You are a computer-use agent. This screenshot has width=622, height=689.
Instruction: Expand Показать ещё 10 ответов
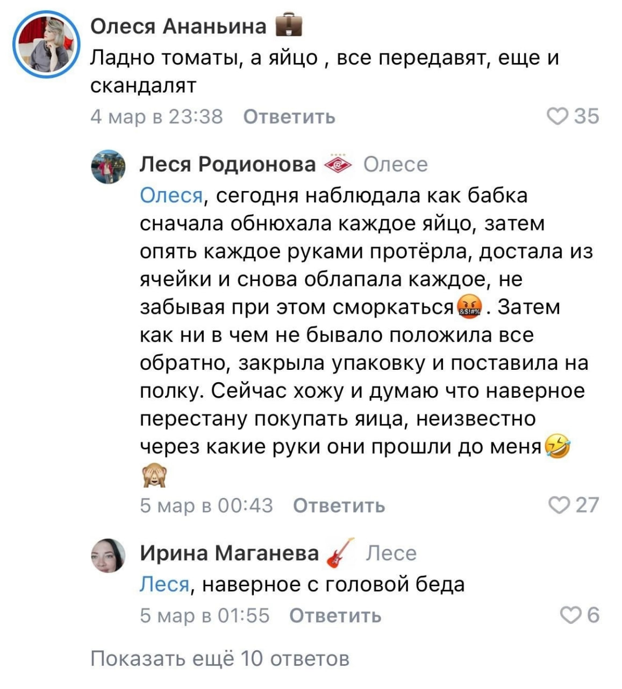pyautogui.click(x=220, y=658)
